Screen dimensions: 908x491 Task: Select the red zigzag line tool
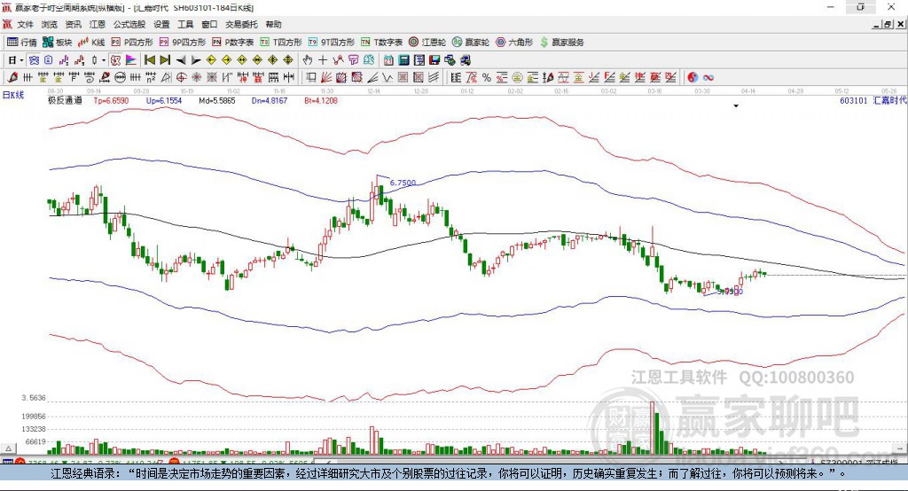coord(338,60)
